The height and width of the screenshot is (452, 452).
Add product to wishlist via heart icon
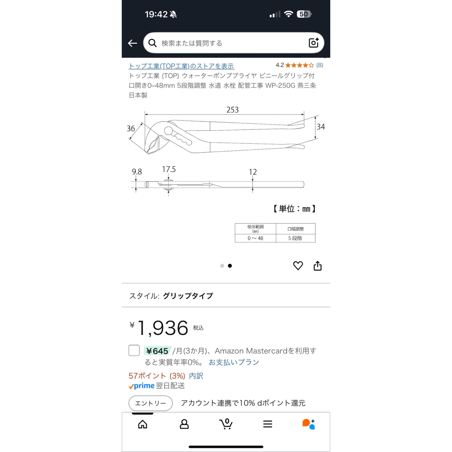point(298,265)
